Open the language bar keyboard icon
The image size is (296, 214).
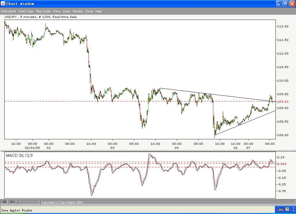point(281,209)
